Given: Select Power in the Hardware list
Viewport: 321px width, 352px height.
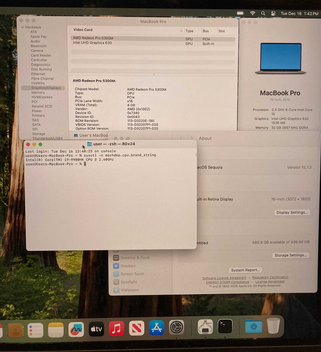Looking at the screenshot, I should pos(37,111).
